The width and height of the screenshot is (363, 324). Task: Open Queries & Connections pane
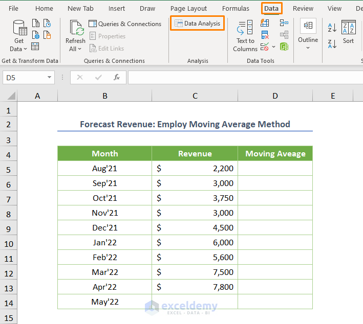point(125,24)
